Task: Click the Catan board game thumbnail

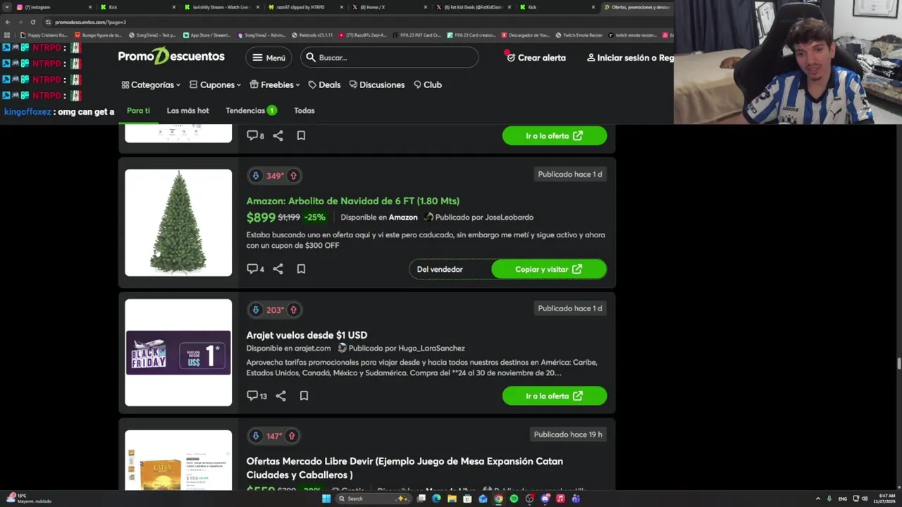Action: [x=178, y=461]
